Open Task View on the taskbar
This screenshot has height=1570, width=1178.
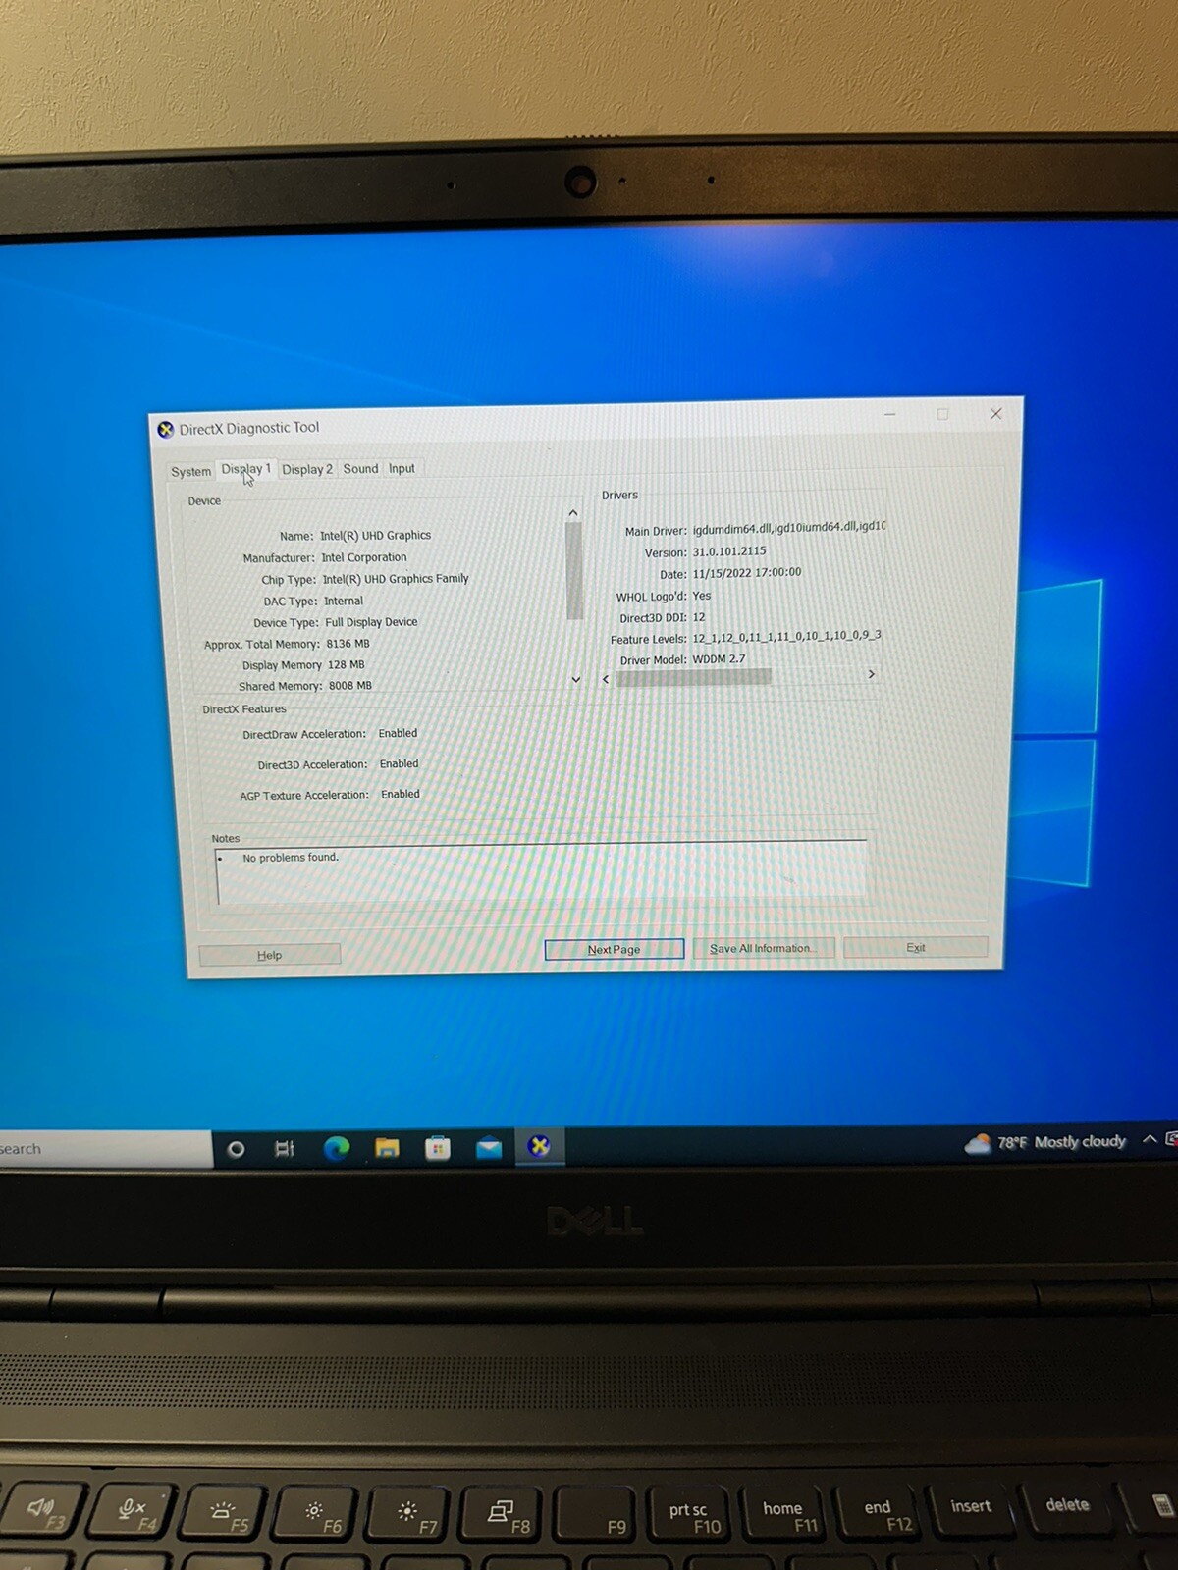coord(285,1148)
